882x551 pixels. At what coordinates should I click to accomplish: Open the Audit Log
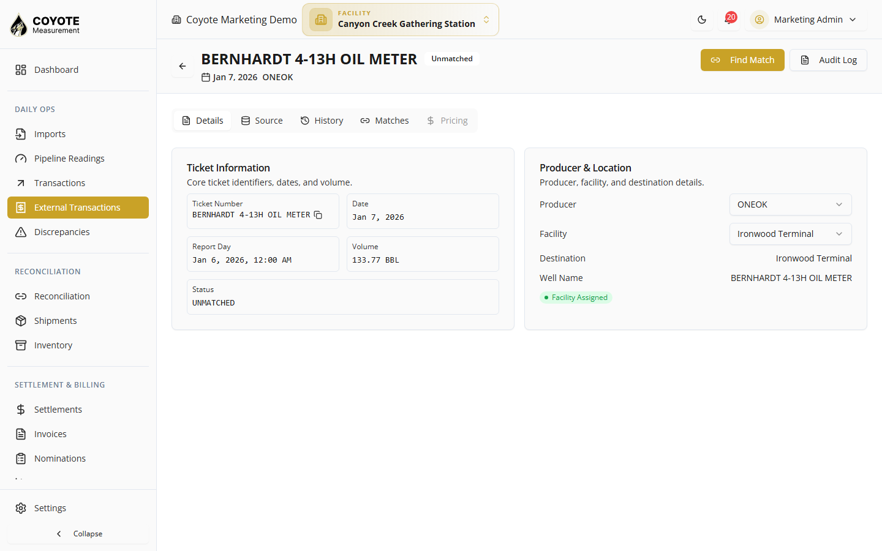828,60
